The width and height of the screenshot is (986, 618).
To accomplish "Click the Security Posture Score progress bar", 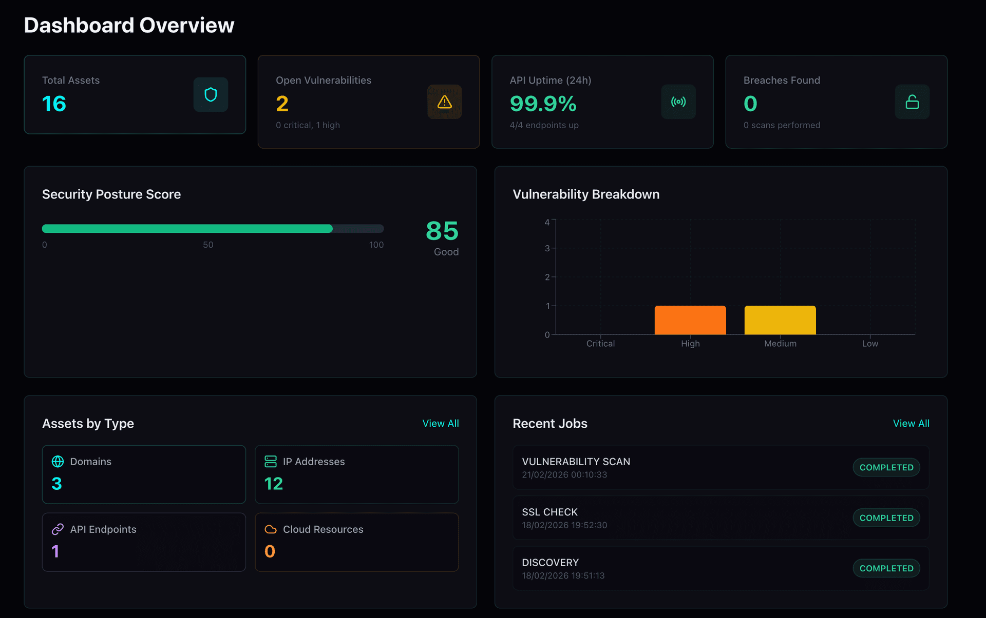I will (x=213, y=229).
